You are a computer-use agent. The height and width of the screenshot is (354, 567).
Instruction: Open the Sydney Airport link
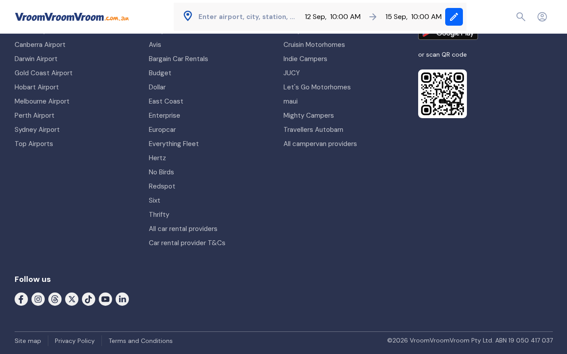[x=37, y=130]
